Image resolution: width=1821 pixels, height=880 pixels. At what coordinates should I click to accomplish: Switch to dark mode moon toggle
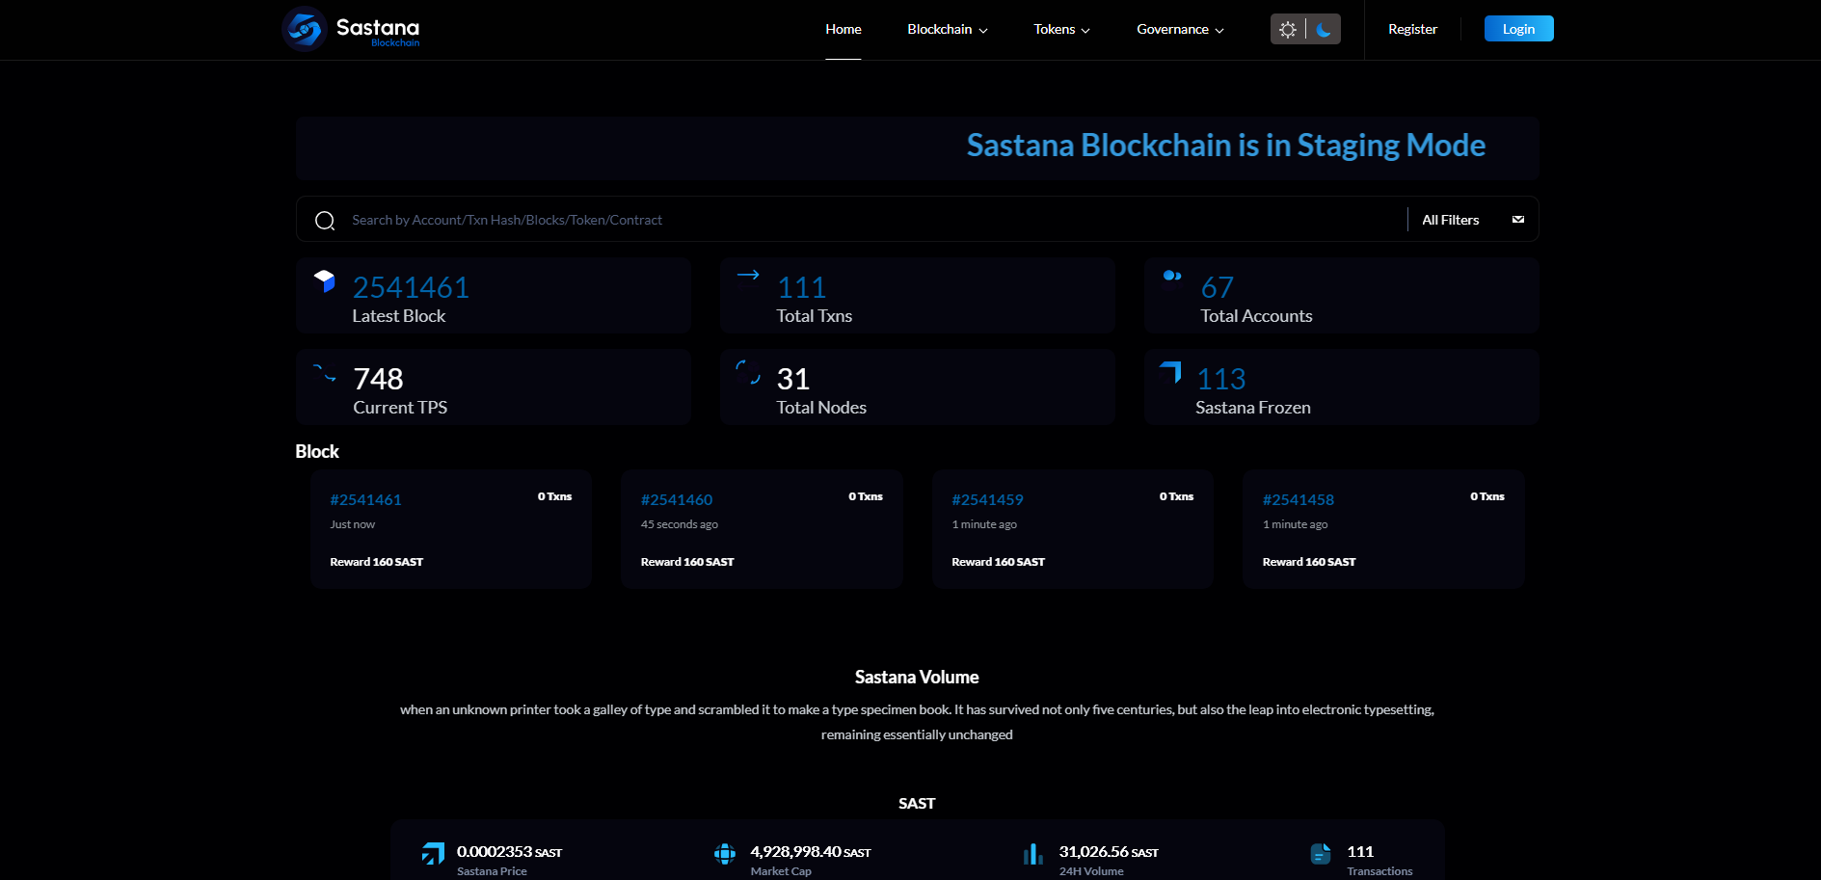coord(1324,30)
